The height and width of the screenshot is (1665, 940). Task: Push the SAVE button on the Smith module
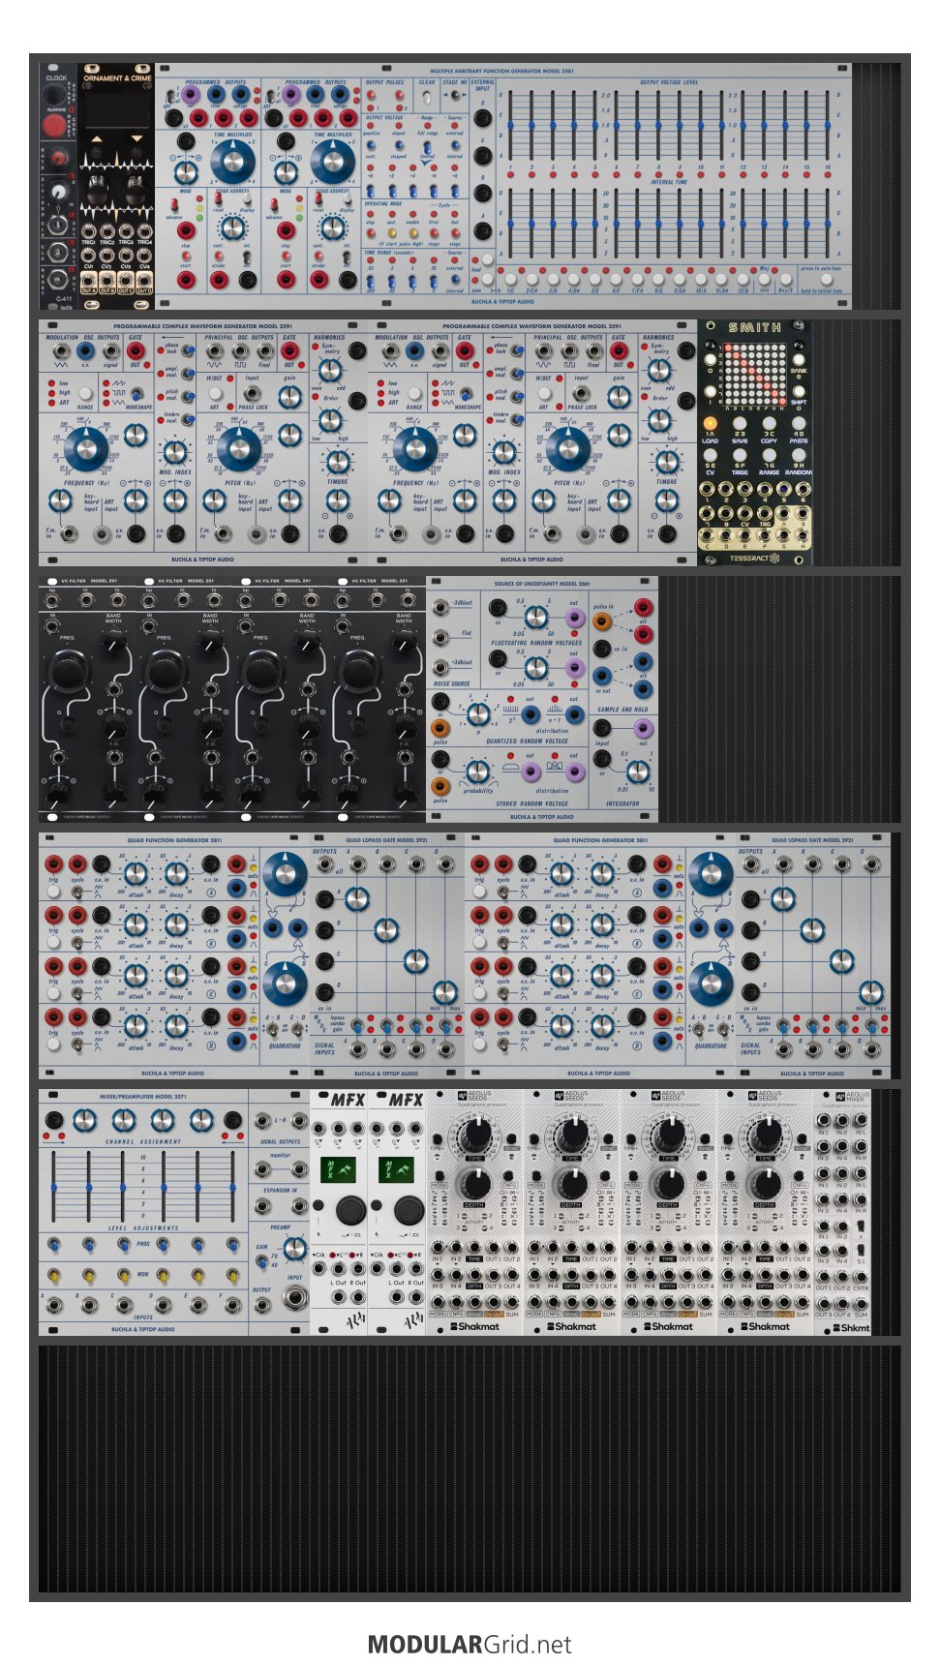(740, 423)
